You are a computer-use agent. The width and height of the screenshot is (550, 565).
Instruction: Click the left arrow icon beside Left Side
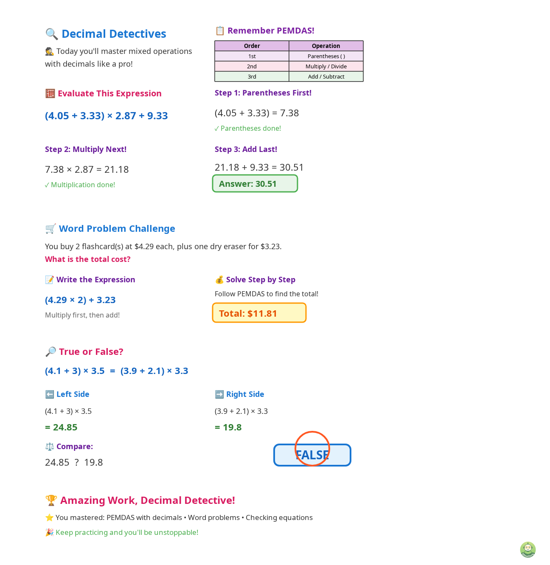[x=49, y=394]
